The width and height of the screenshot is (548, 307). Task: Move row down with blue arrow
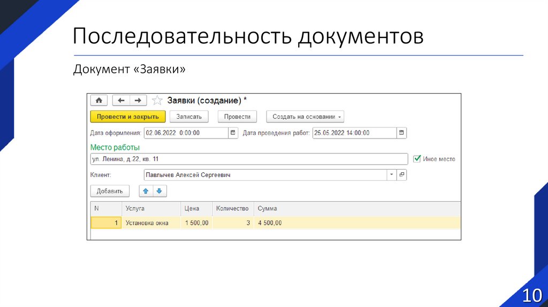click(x=160, y=191)
